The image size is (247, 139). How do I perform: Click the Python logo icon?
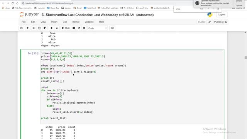point(210,15)
